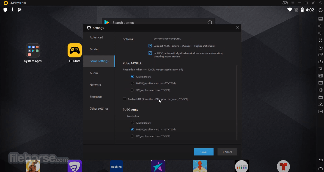
Task: Click the install APK icon
Action: point(320,62)
